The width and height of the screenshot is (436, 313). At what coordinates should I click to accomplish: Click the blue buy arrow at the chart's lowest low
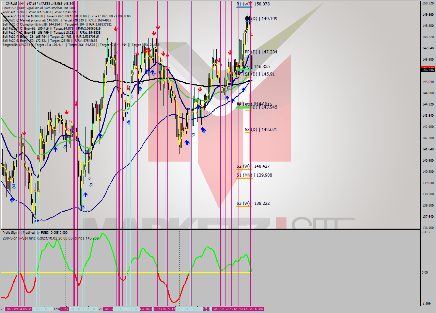click(36, 221)
